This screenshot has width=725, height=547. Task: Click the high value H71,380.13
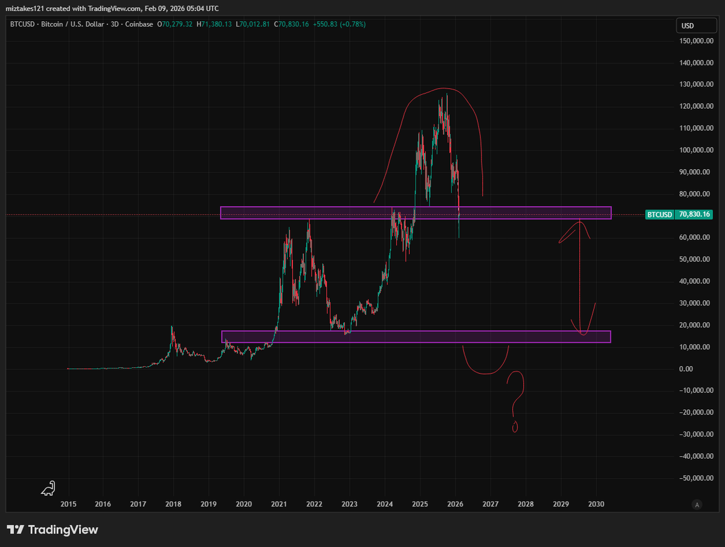[216, 24]
